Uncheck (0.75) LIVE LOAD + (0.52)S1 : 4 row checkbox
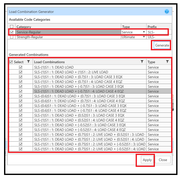The width and height of the screenshot is (180, 179). tap(21, 139)
